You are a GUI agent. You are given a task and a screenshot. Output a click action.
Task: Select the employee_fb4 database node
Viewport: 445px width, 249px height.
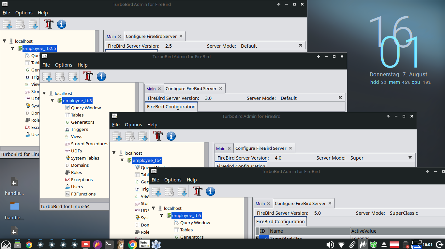(x=147, y=160)
